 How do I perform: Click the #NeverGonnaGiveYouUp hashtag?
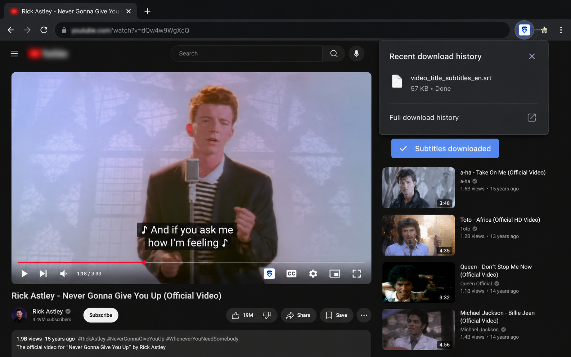[136, 339]
